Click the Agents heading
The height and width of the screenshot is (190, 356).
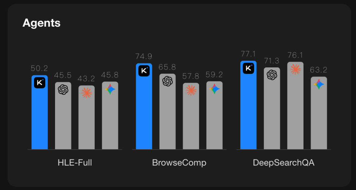(42, 23)
